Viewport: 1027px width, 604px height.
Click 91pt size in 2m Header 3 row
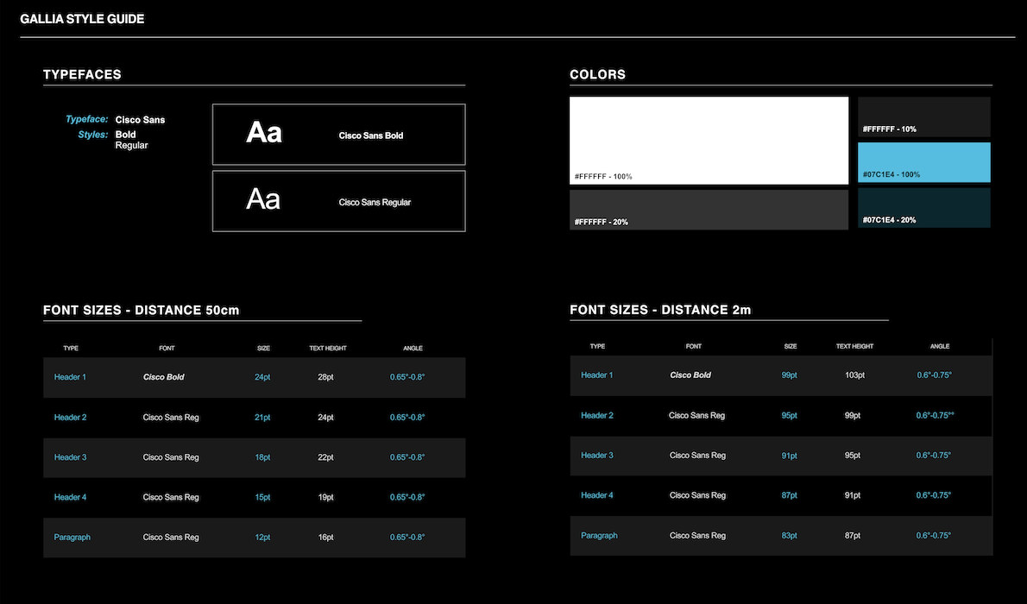point(790,456)
